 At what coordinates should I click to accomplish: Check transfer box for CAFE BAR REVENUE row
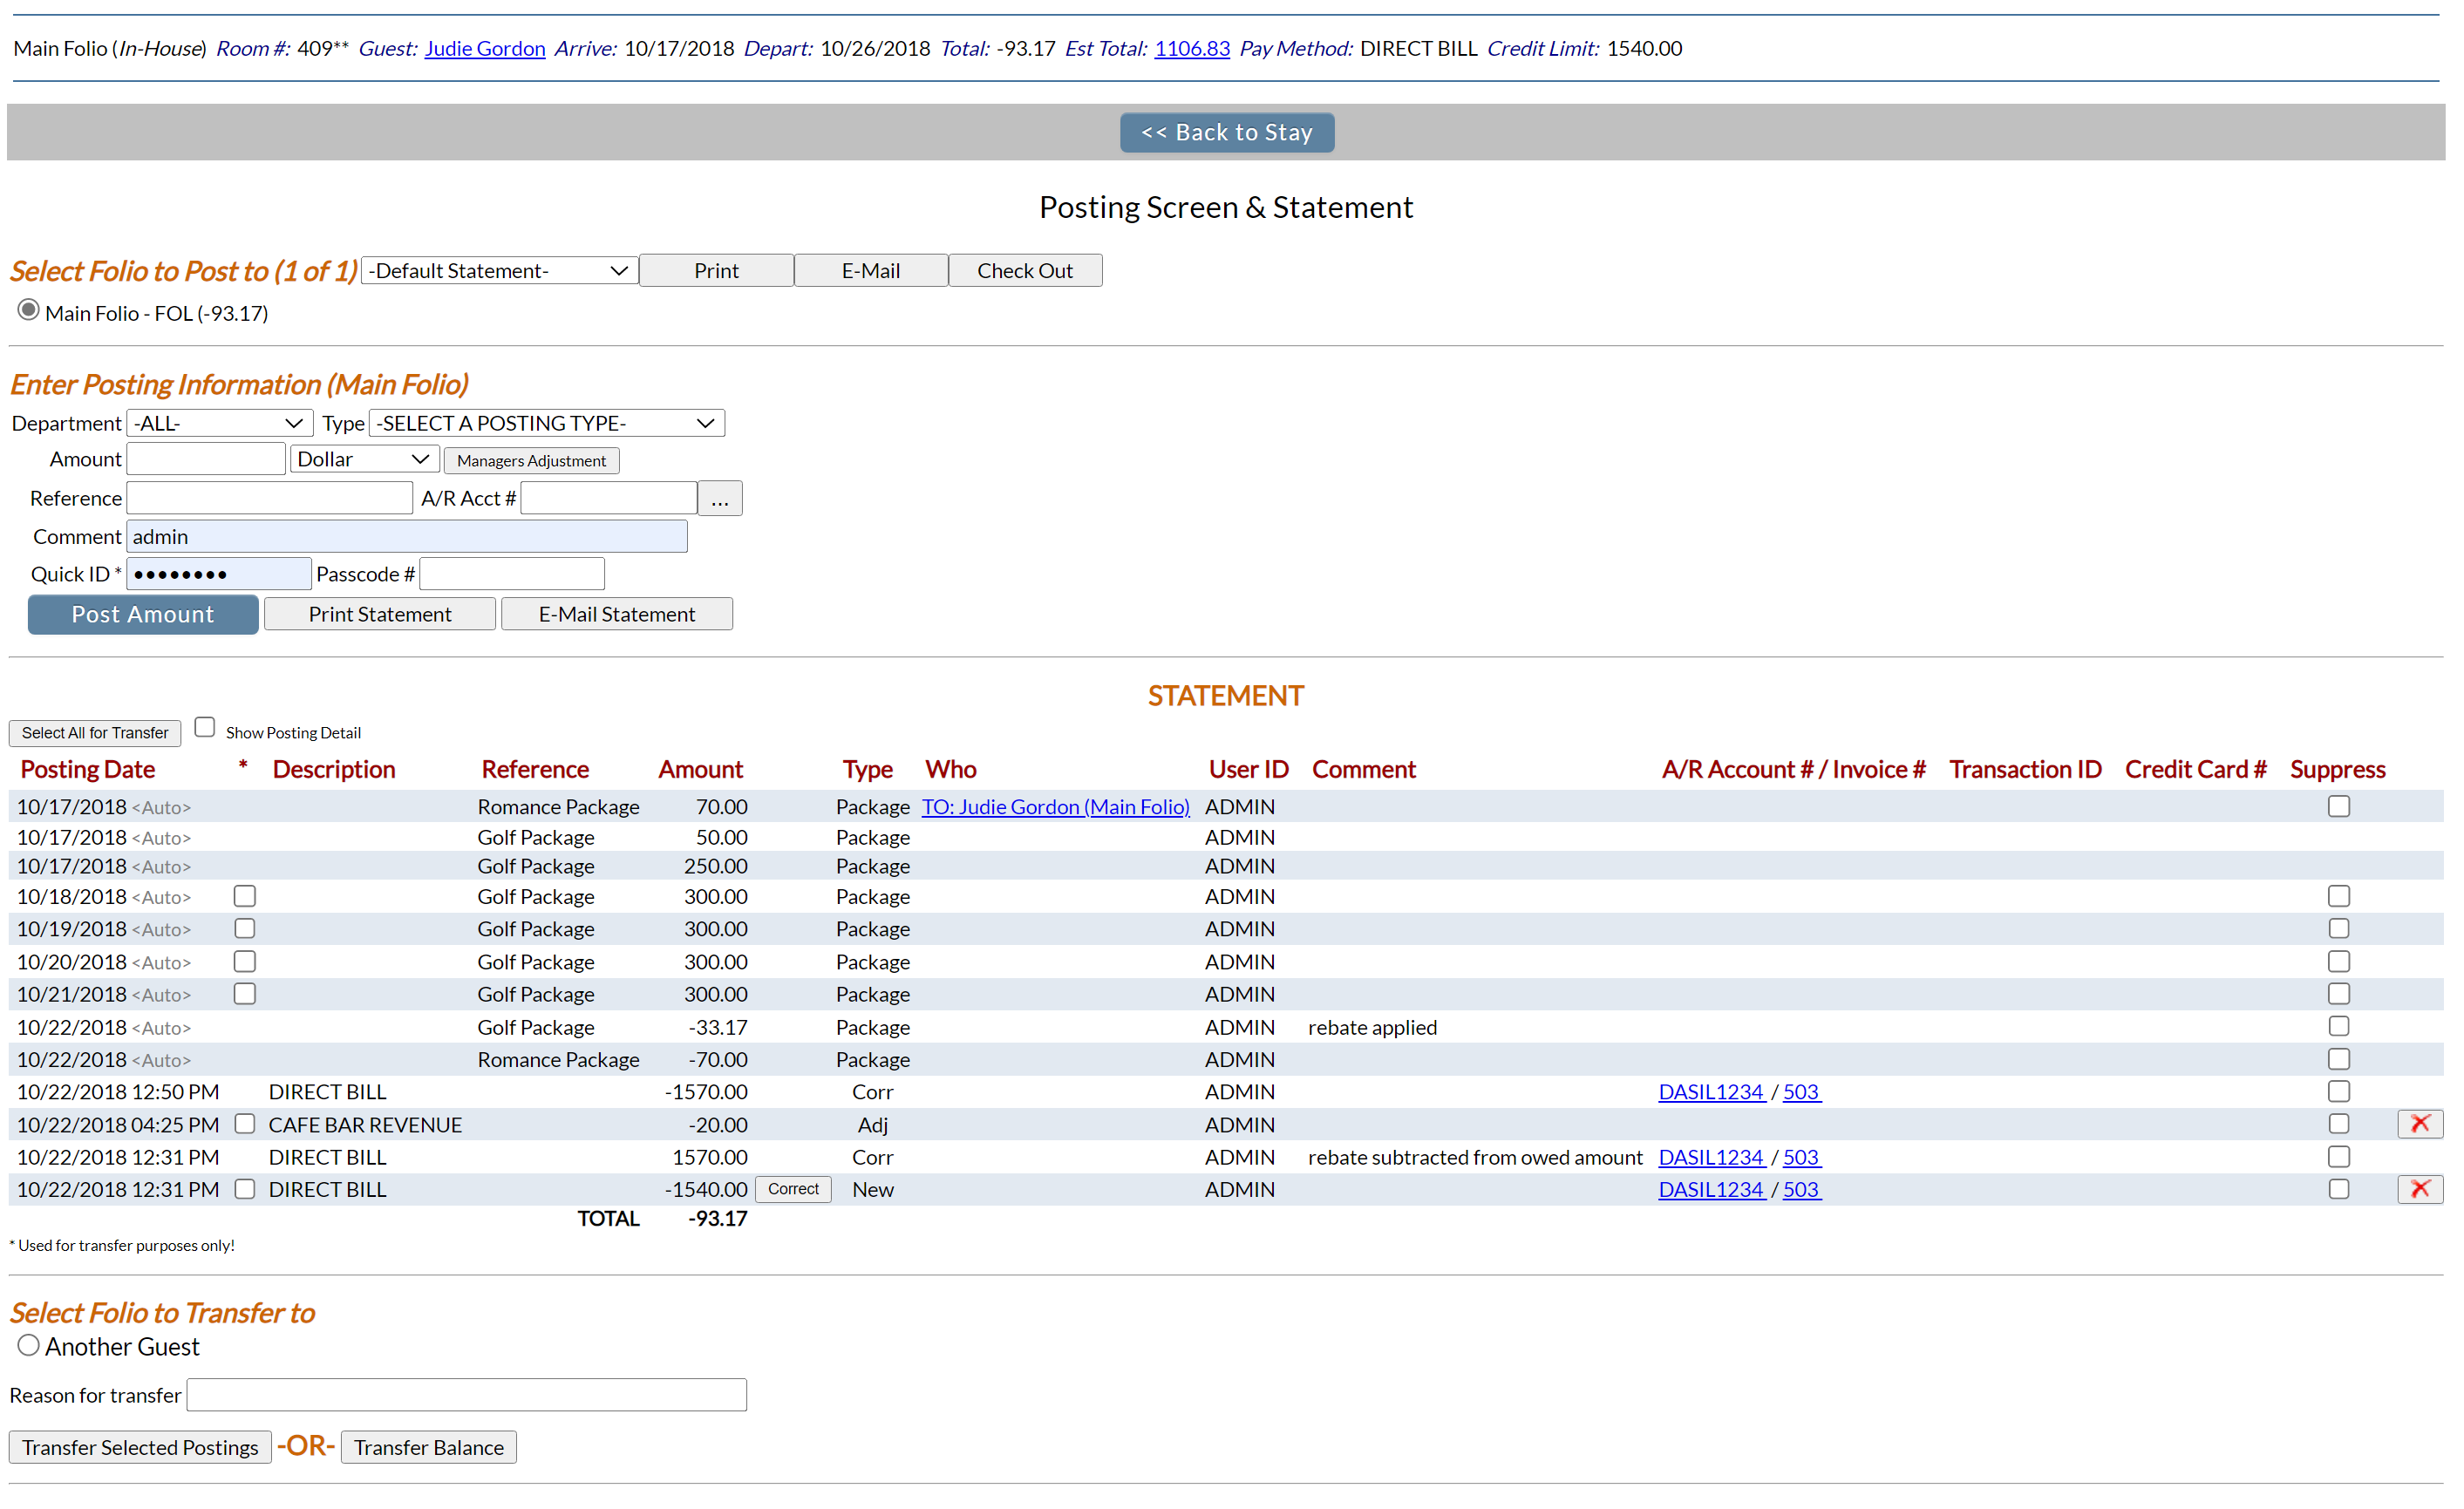(x=245, y=1124)
